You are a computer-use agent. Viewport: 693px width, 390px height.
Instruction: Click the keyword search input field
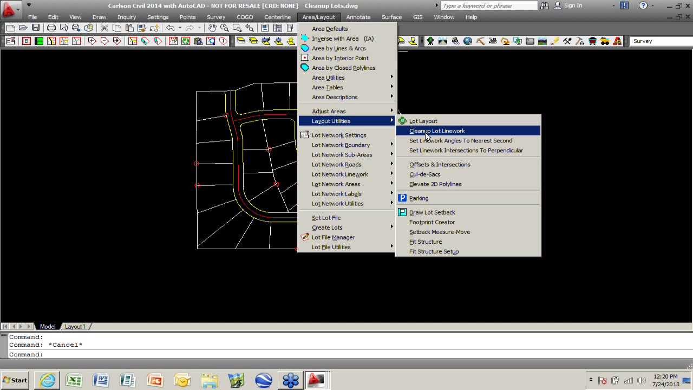point(489,5)
